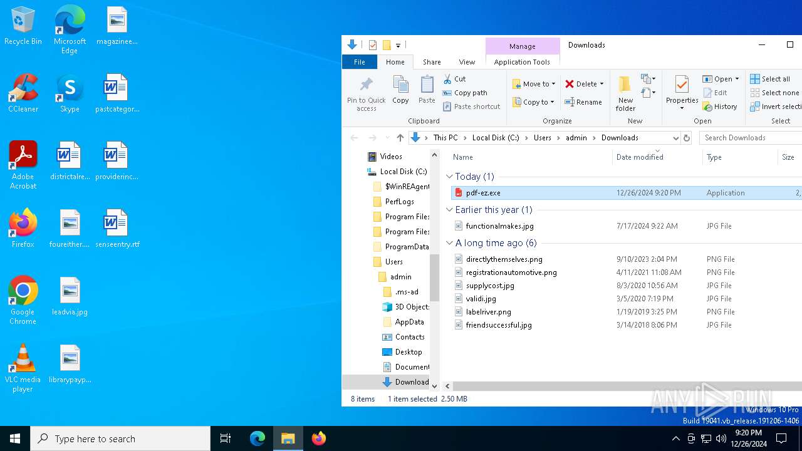Click the taskbar search box
The height and width of the screenshot is (451, 802).
pos(120,438)
